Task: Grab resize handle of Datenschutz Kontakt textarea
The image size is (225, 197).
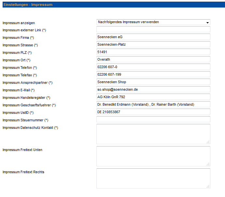Action: point(208,142)
